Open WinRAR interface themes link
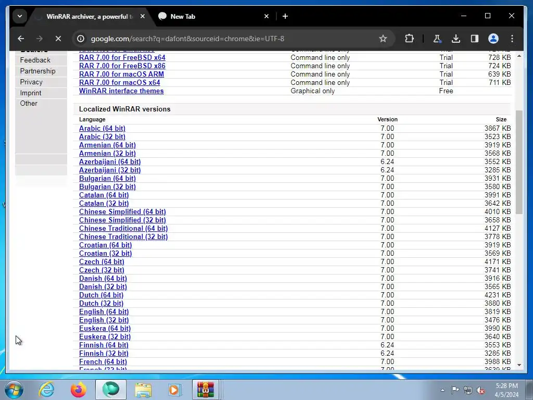This screenshot has width=533, height=400. (121, 91)
